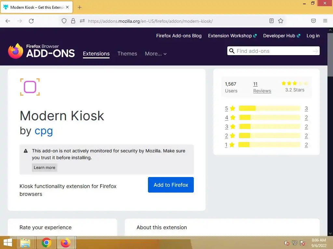Save page to Pocket
The height and width of the screenshot is (249, 333).
[x=313, y=21]
